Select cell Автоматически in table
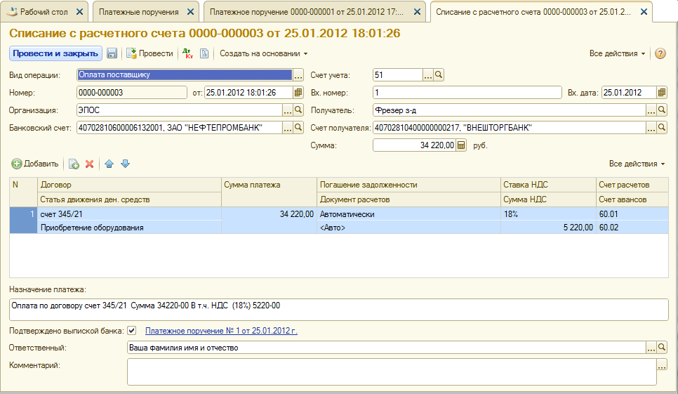Image resolution: width=678 pixels, height=394 pixels. (x=408, y=214)
